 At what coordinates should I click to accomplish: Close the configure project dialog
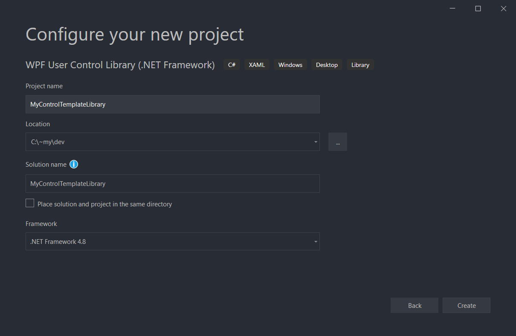[503, 9]
